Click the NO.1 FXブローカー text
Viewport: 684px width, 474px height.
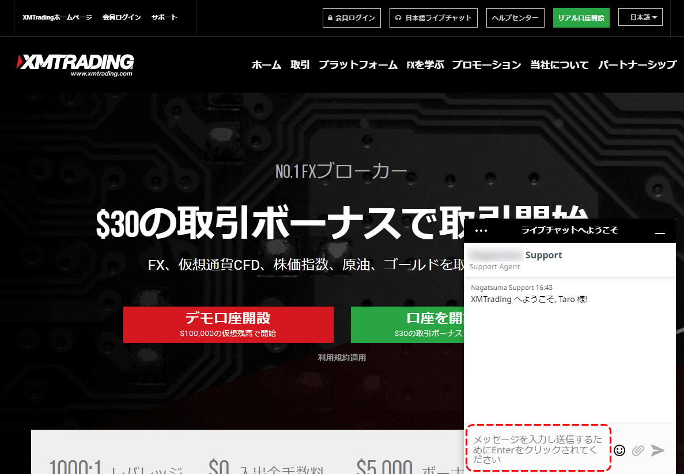click(341, 171)
